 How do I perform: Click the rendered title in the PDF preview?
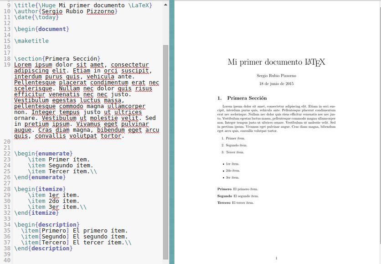pyautogui.click(x=276, y=62)
